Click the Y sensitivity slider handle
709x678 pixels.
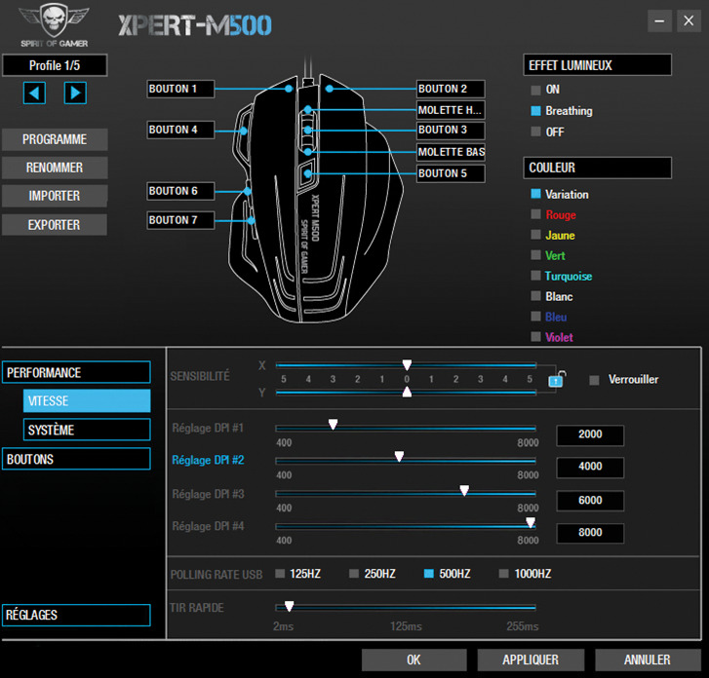(407, 392)
